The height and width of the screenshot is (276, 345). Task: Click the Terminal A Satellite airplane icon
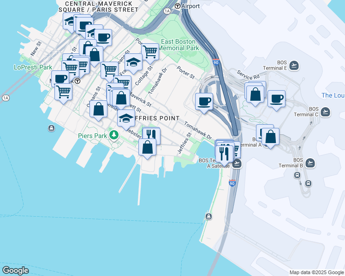(237, 163)
